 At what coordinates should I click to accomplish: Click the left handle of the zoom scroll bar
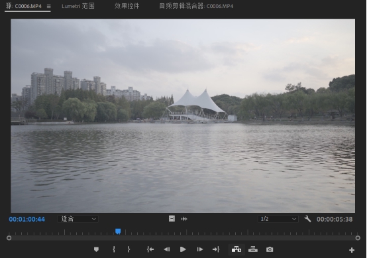[9, 238]
